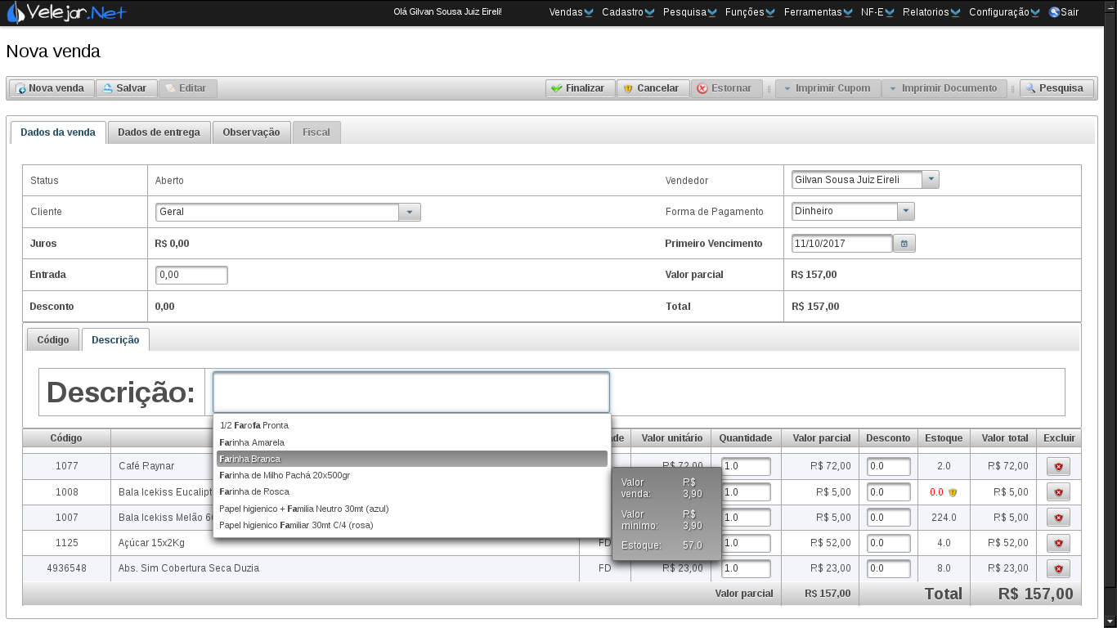Open the Funções menu
The height and width of the screenshot is (628, 1117).
[749, 12]
